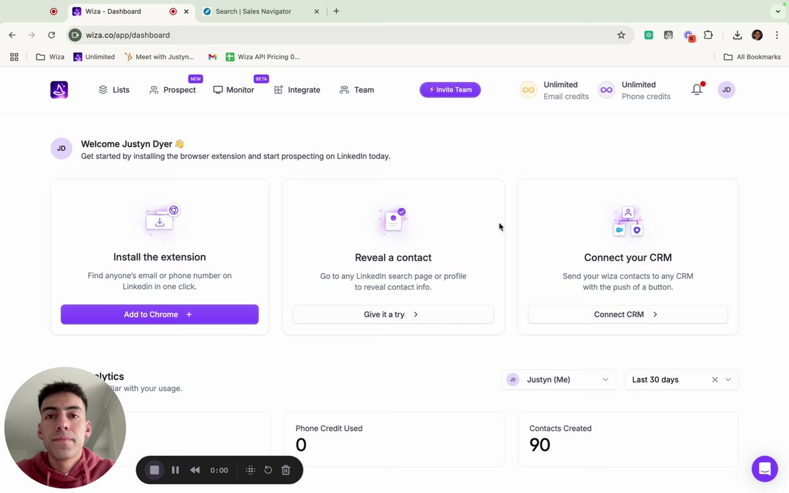Open the Chrome downloads icon
This screenshot has width=789, height=493.
737,35
